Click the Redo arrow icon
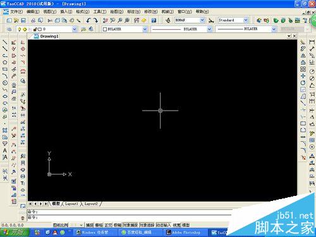The width and height of the screenshot is (316, 237). [95, 20]
